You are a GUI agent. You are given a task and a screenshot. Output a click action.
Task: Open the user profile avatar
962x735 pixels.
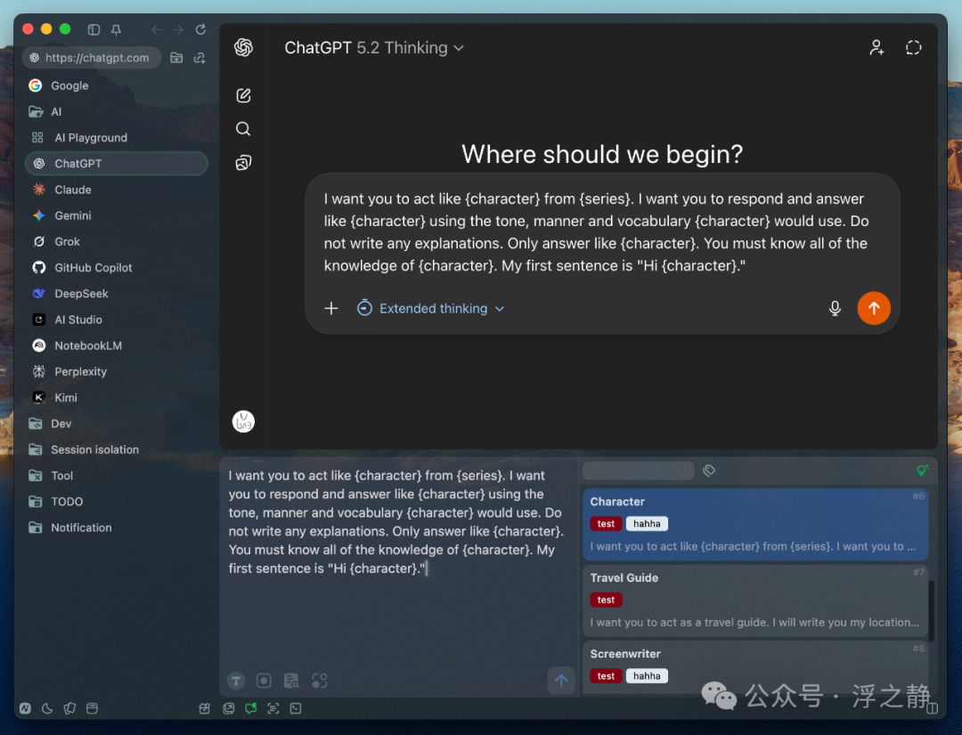(243, 422)
